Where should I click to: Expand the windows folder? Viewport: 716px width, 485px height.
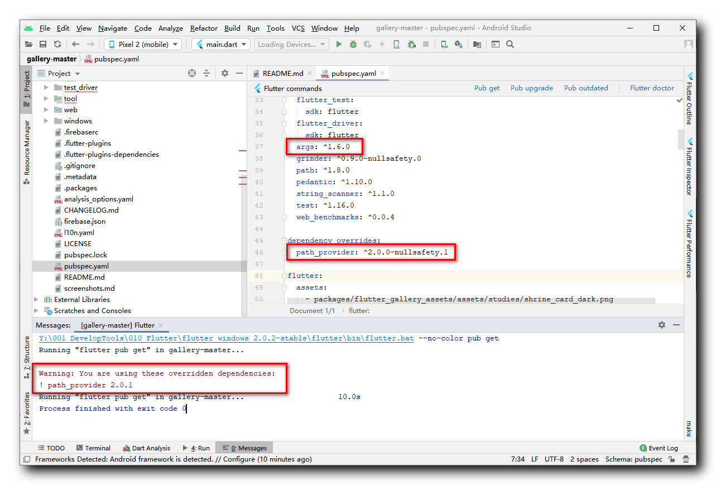pos(46,121)
